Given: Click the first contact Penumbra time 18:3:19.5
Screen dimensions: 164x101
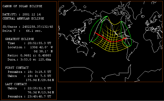Looking at the screenshot, I should tap(39, 72).
